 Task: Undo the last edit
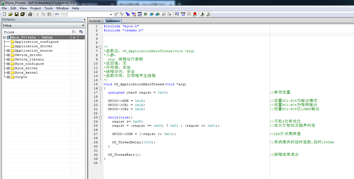point(57,14)
